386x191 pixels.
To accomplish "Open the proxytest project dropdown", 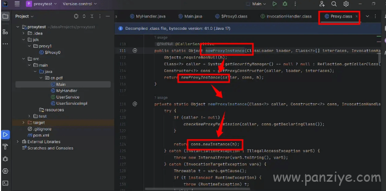I will pyautogui.click(x=42, y=4).
